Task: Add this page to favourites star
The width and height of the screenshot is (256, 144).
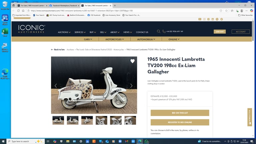Action: coord(226,11)
